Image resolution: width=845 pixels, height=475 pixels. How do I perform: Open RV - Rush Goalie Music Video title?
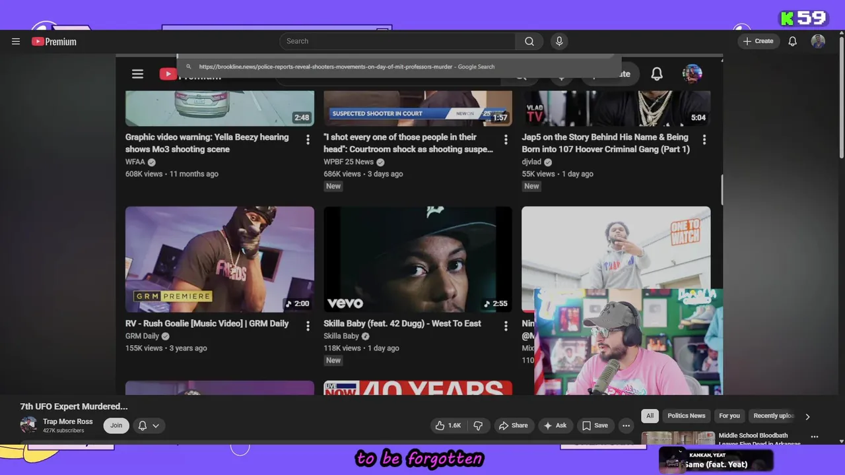point(207,323)
